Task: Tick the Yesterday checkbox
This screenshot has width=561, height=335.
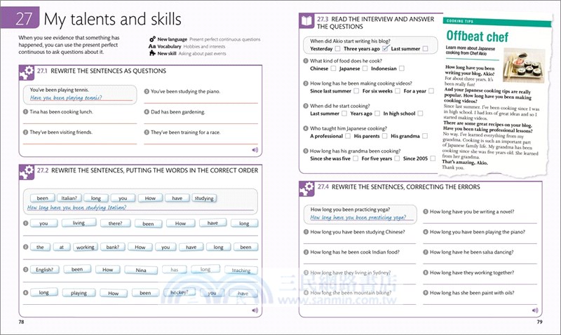Action: click(x=337, y=48)
